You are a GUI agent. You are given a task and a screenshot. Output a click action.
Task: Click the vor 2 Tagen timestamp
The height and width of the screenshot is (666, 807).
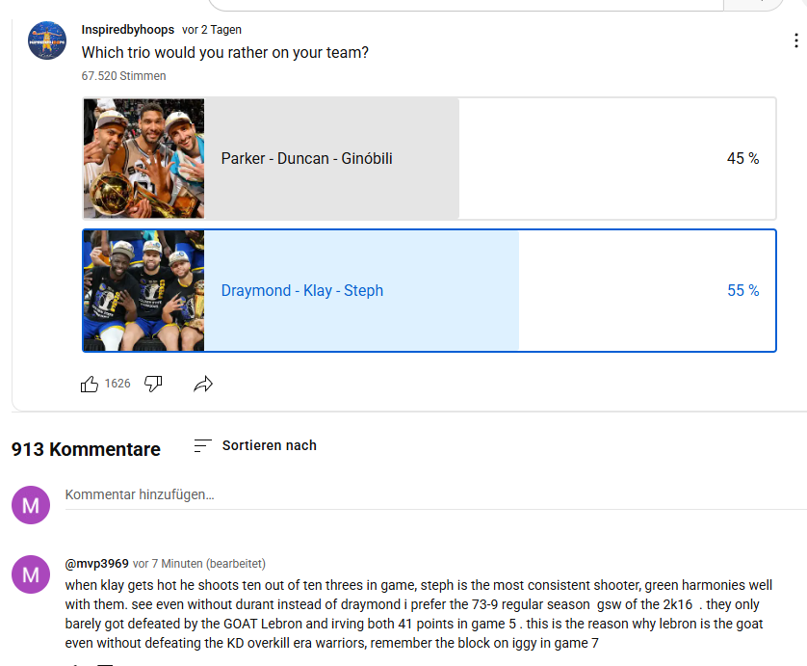tap(212, 29)
